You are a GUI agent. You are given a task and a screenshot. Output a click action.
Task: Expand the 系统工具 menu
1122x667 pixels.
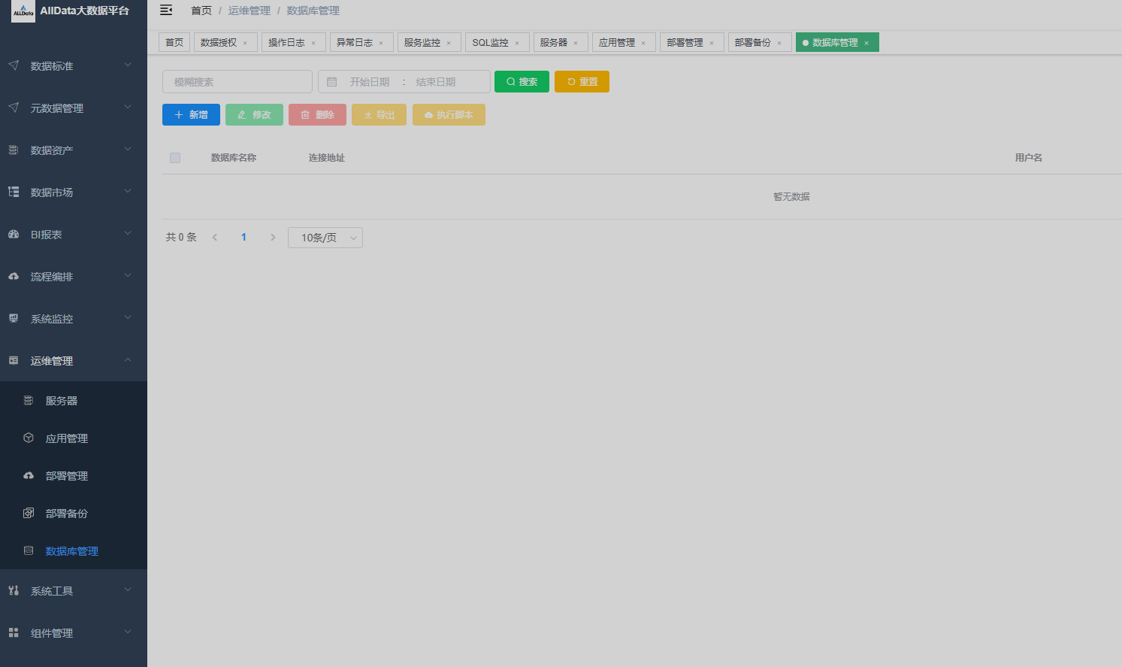coord(74,591)
